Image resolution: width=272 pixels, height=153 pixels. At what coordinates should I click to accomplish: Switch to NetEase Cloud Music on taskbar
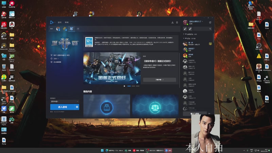pyautogui.click(x=138, y=150)
